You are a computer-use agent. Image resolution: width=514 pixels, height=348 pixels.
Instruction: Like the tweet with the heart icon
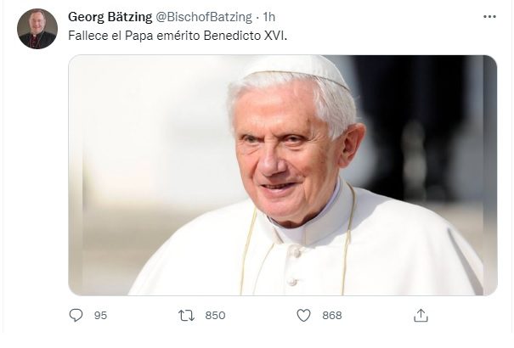[303, 315]
